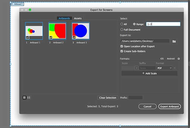Switch to grid thumbnail view
This screenshot has width=190, height=128.
click(x=25, y=97)
